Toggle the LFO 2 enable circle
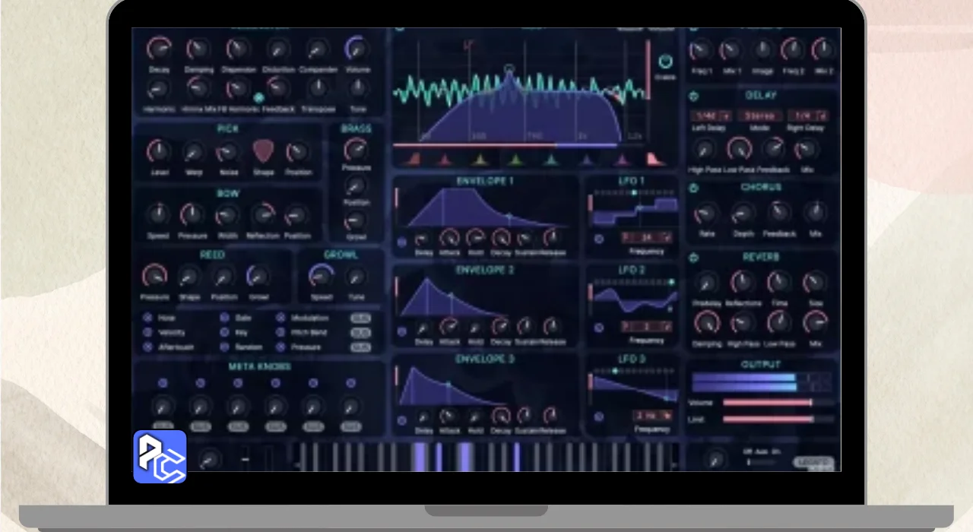The width and height of the screenshot is (973, 532). point(599,328)
